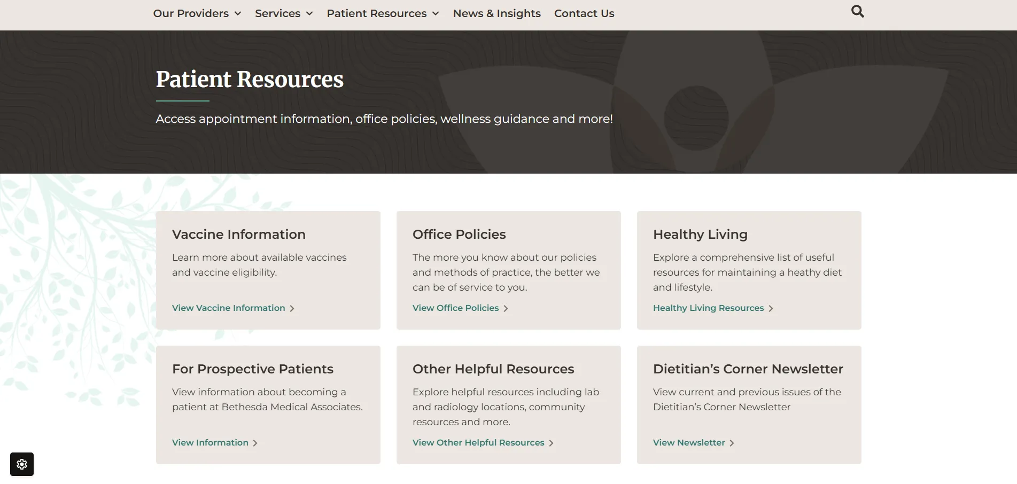The height and width of the screenshot is (484, 1017).
Task: Go to News & Insights
Action: [497, 13]
